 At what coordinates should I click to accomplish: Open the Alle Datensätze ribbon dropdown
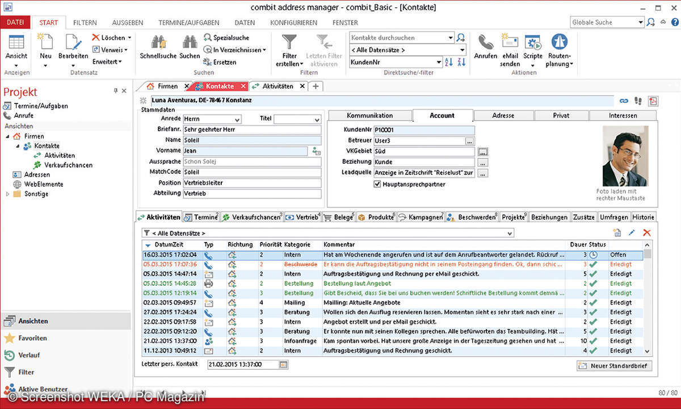click(x=462, y=50)
